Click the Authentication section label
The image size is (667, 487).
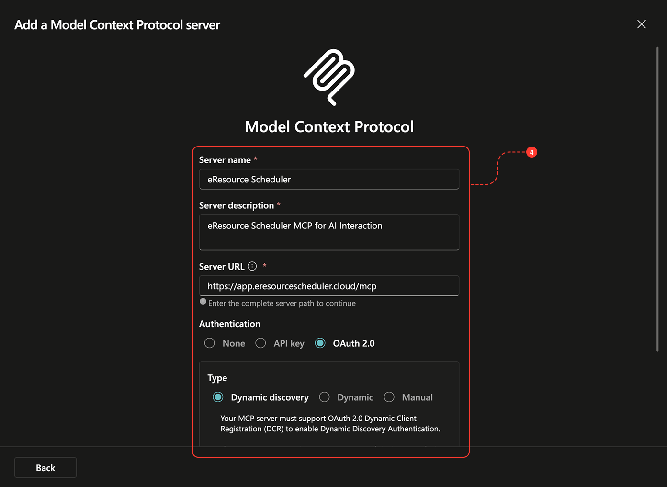tap(230, 324)
